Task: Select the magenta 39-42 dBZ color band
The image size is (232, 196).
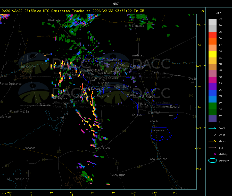Action: click(x=212, y=80)
